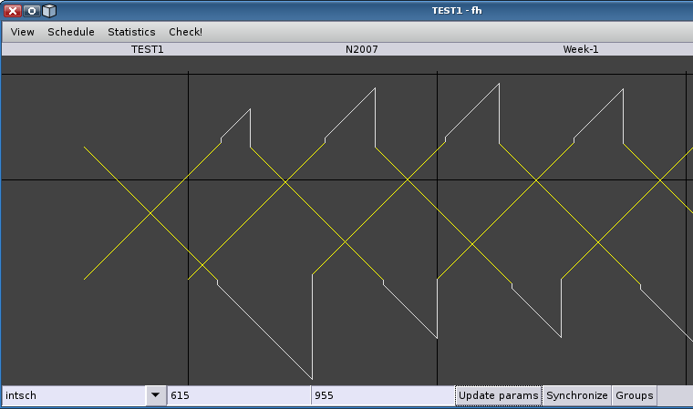
Task: Click the red X close icon
Action: [x=13, y=10]
